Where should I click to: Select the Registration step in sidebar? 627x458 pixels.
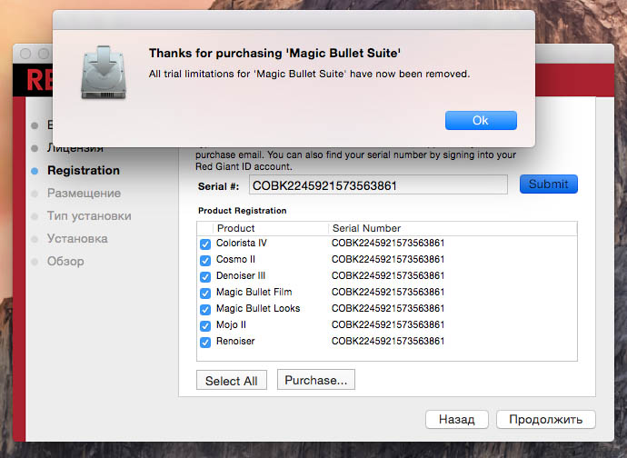click(84, 171)
